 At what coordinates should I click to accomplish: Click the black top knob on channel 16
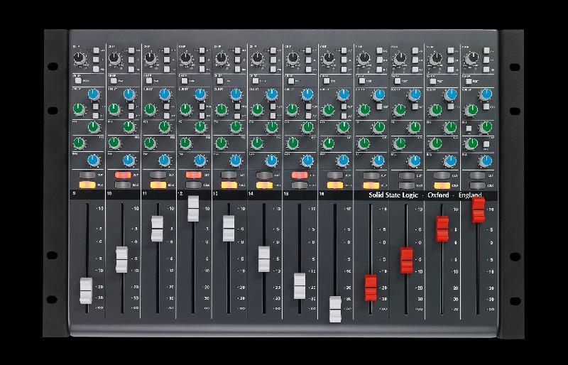329,59
